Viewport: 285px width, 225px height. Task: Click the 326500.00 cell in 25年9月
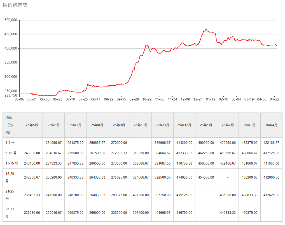(119, 213)
